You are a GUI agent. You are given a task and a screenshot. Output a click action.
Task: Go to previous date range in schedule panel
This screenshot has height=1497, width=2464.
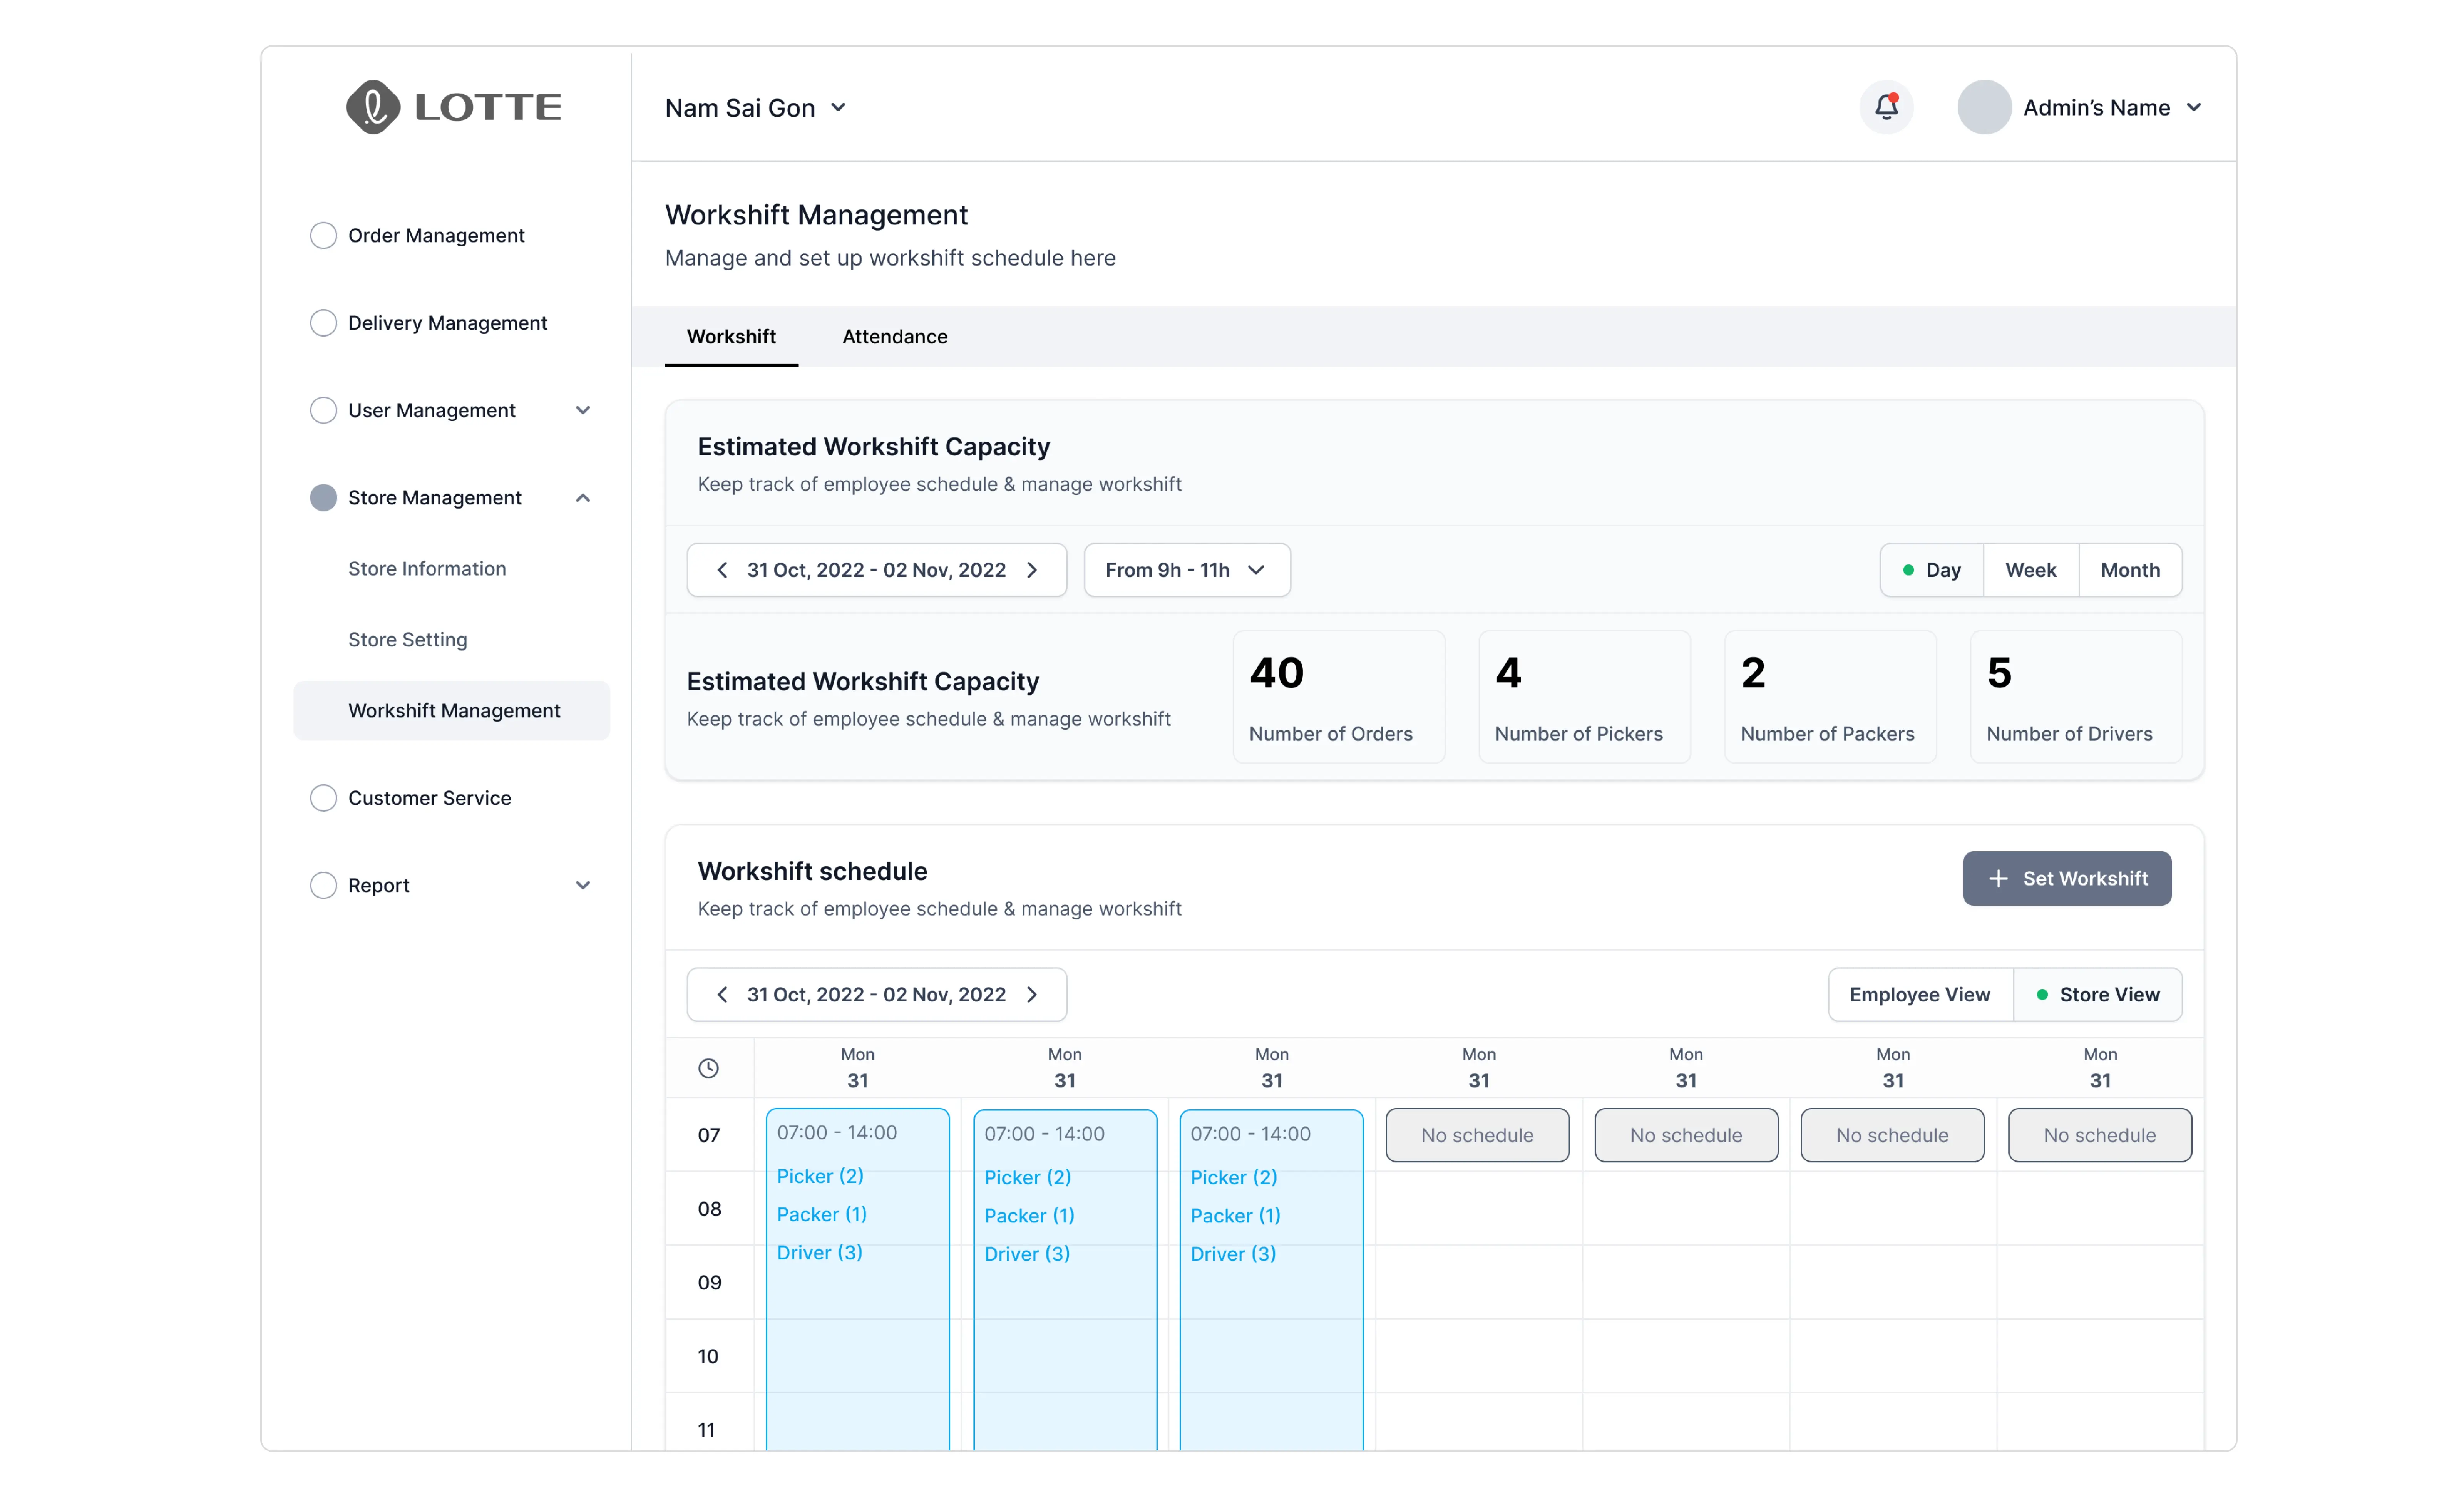pyautogui.click(x=722, y=994)
